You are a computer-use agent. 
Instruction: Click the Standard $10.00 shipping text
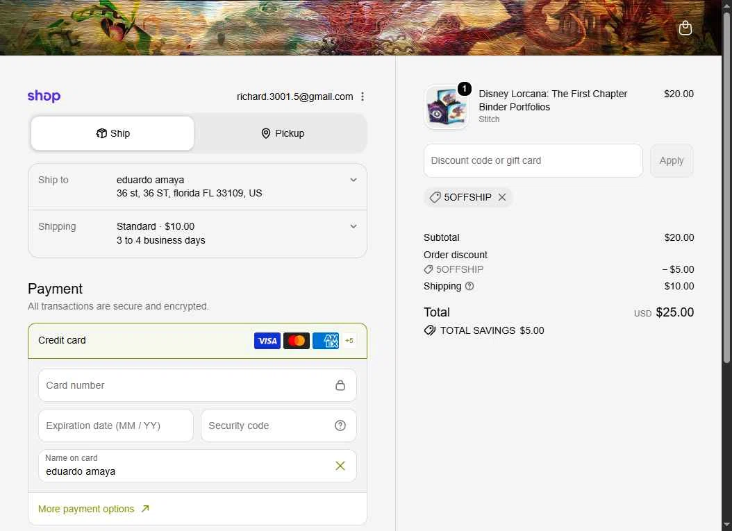[x=156, y=226]
